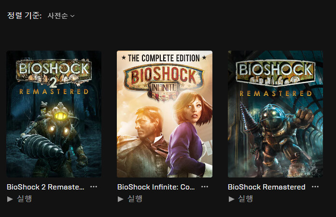Screen dimensions: 336x217
Task: Click play triangle icon under BioShock Remastered
Action: pyautogui.click(x=231, y=199)
